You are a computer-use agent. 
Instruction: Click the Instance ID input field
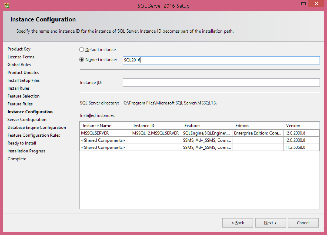(x=221, y=82)
